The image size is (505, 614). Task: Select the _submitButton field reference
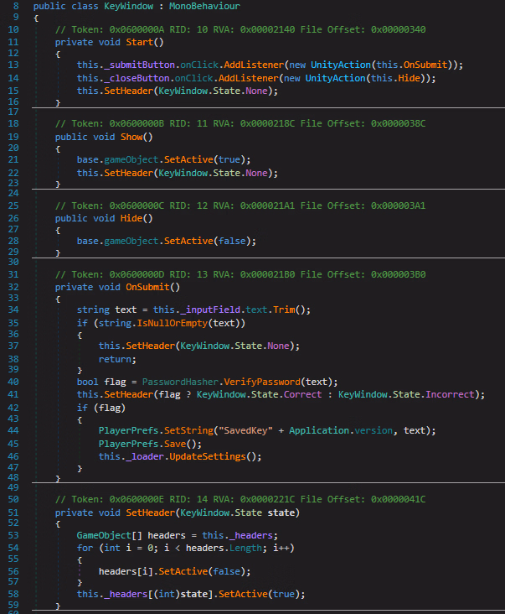(x=140, y=65)
